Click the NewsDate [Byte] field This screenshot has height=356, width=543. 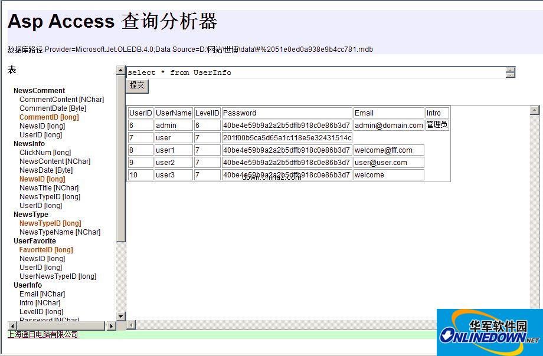tap(46, 170)
